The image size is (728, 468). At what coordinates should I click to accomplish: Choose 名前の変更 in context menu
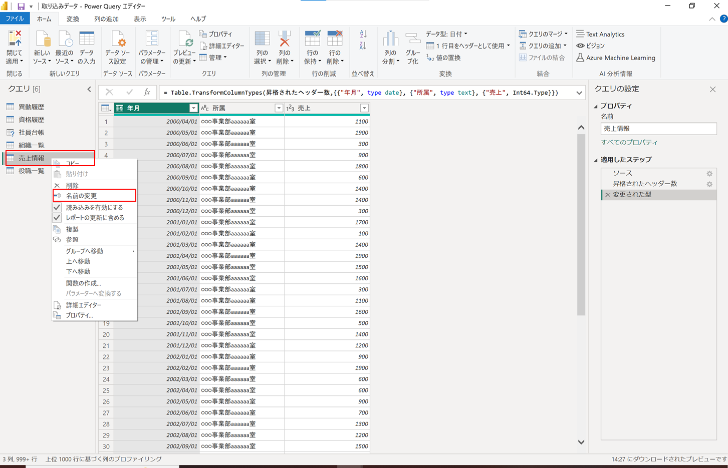pos(94,196)
